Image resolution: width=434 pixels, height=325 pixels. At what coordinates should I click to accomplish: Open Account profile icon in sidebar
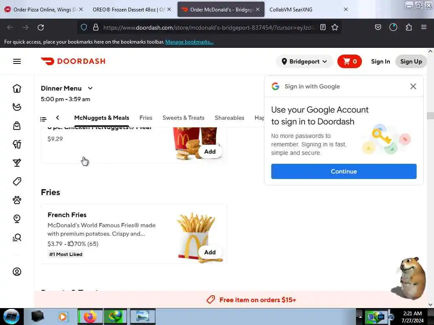point(17,272)
